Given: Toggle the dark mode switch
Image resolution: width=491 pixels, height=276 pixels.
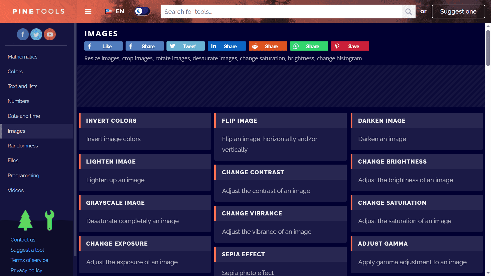Looking at the screenshot, I should (x=142, y=11).
